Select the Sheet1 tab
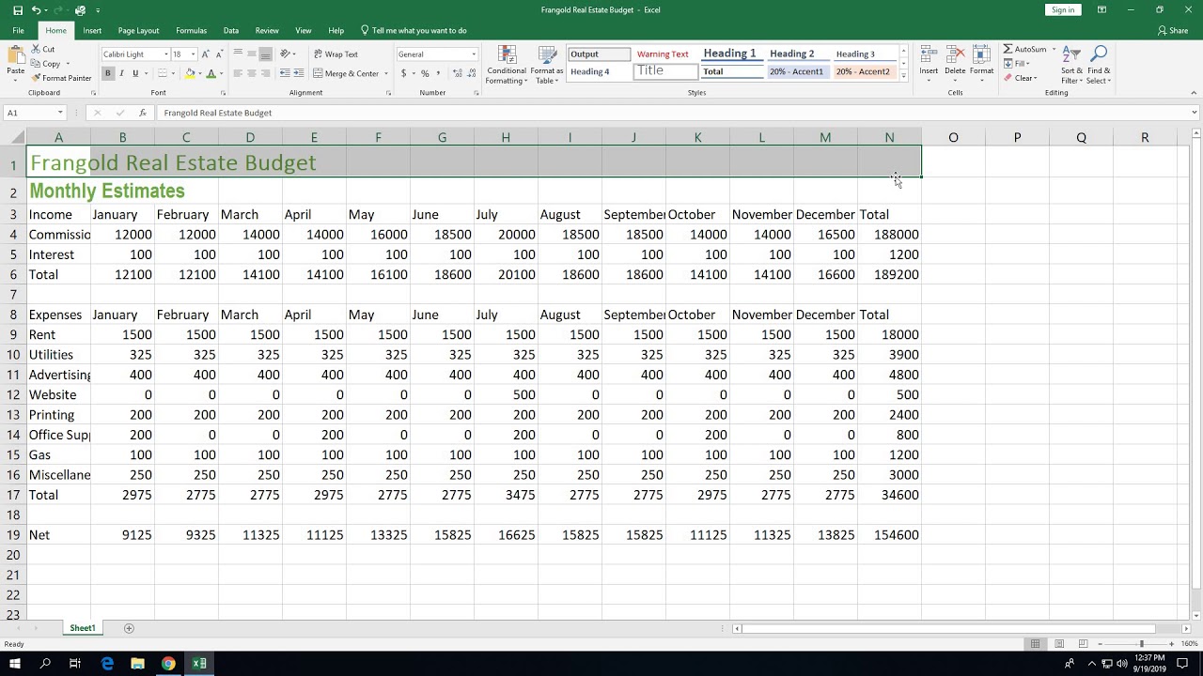1203x676 pixels. click(82, 628)
